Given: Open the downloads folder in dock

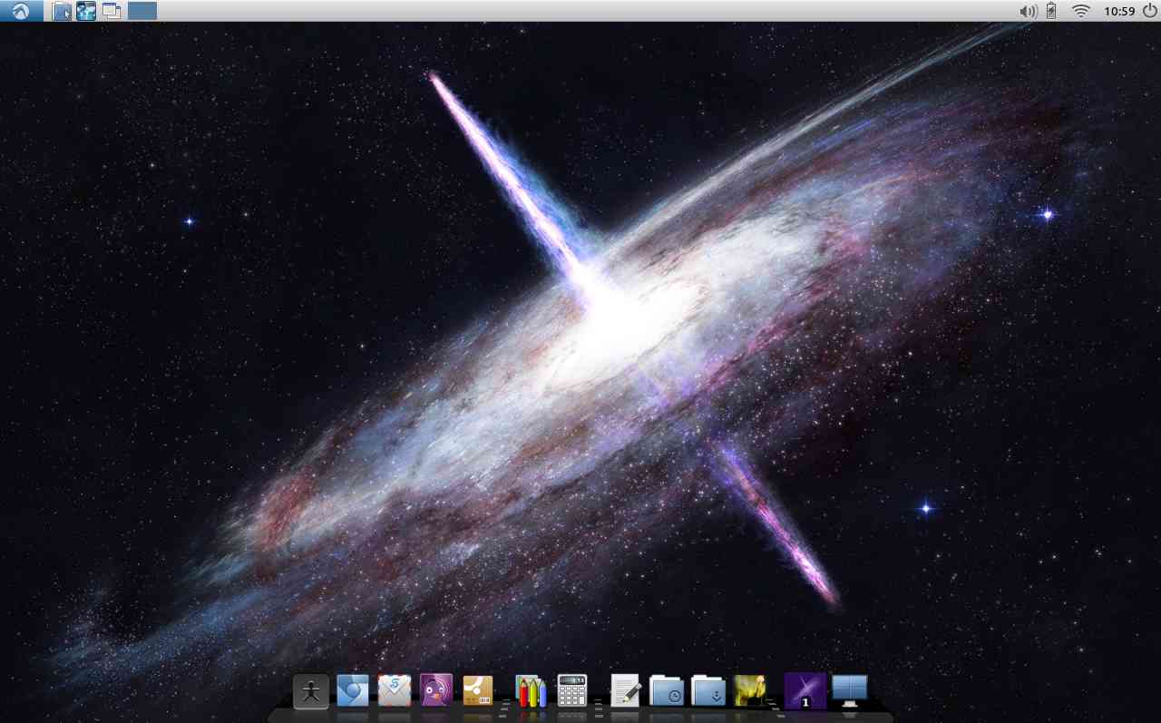Looking at the screenshot, I should click(708, 691).
